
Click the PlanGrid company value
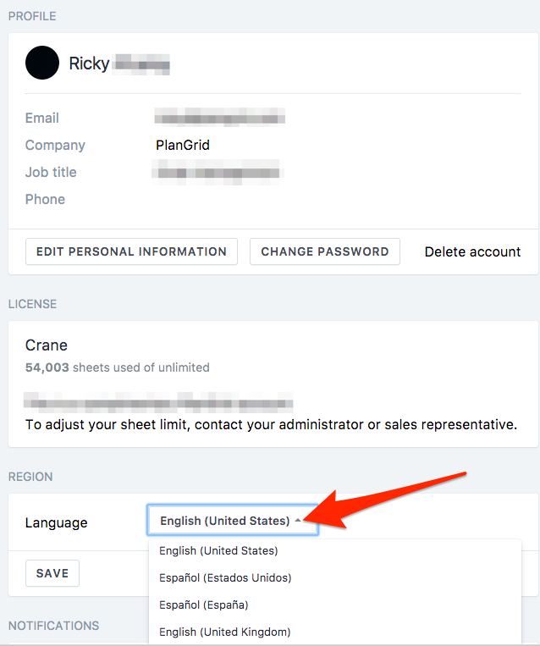(x=183, y=145)
